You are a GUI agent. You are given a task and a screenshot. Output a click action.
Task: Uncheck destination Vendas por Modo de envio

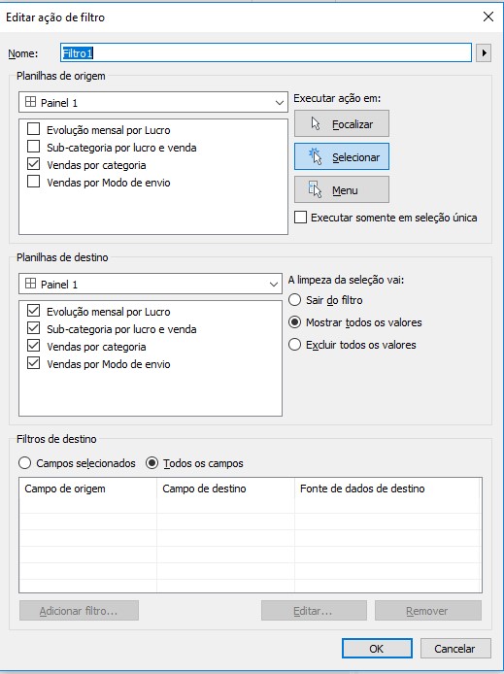click(34, 363)
